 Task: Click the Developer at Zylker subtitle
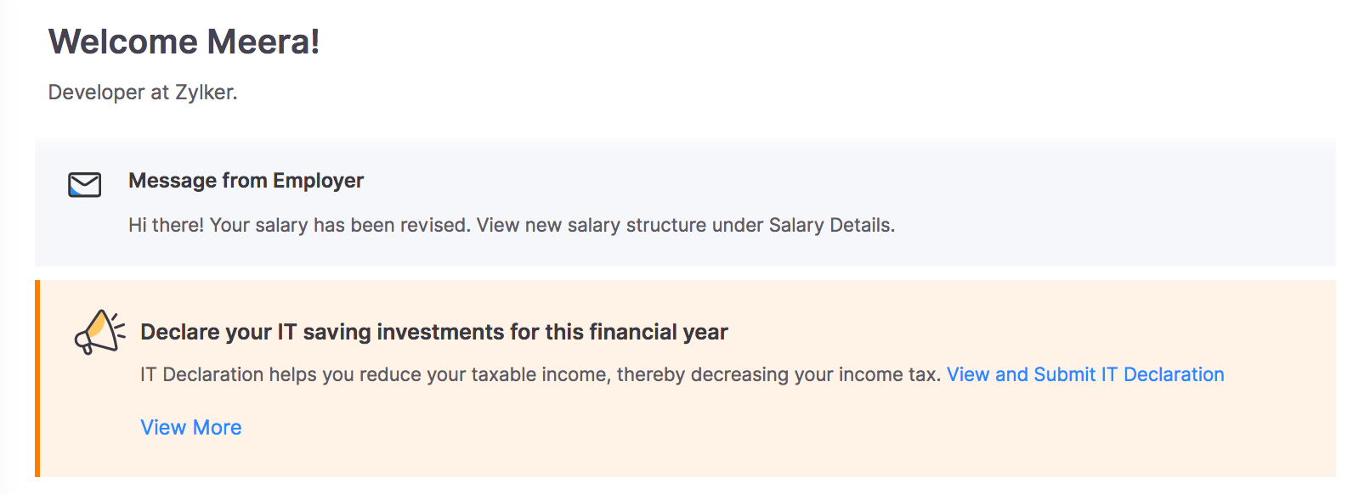[143, 92]
